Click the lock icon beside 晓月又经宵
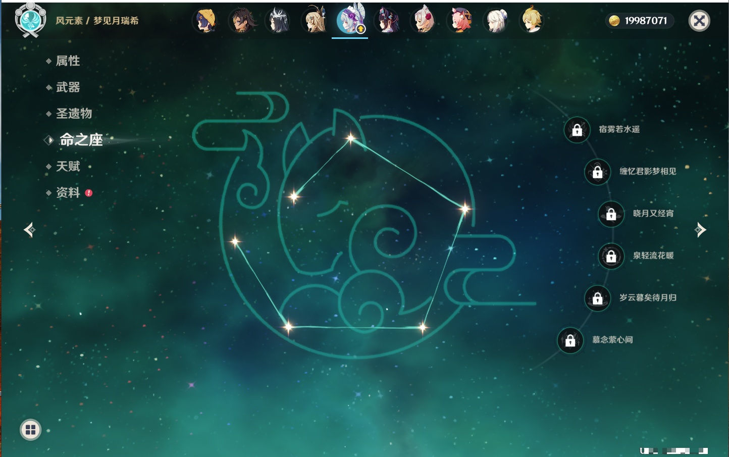 point(611,214)
